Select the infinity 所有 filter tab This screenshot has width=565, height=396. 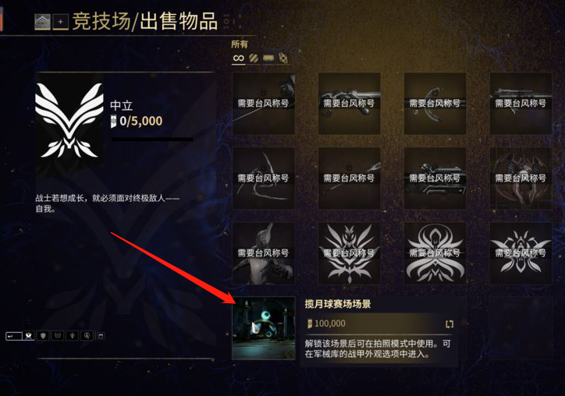point(239,58)
